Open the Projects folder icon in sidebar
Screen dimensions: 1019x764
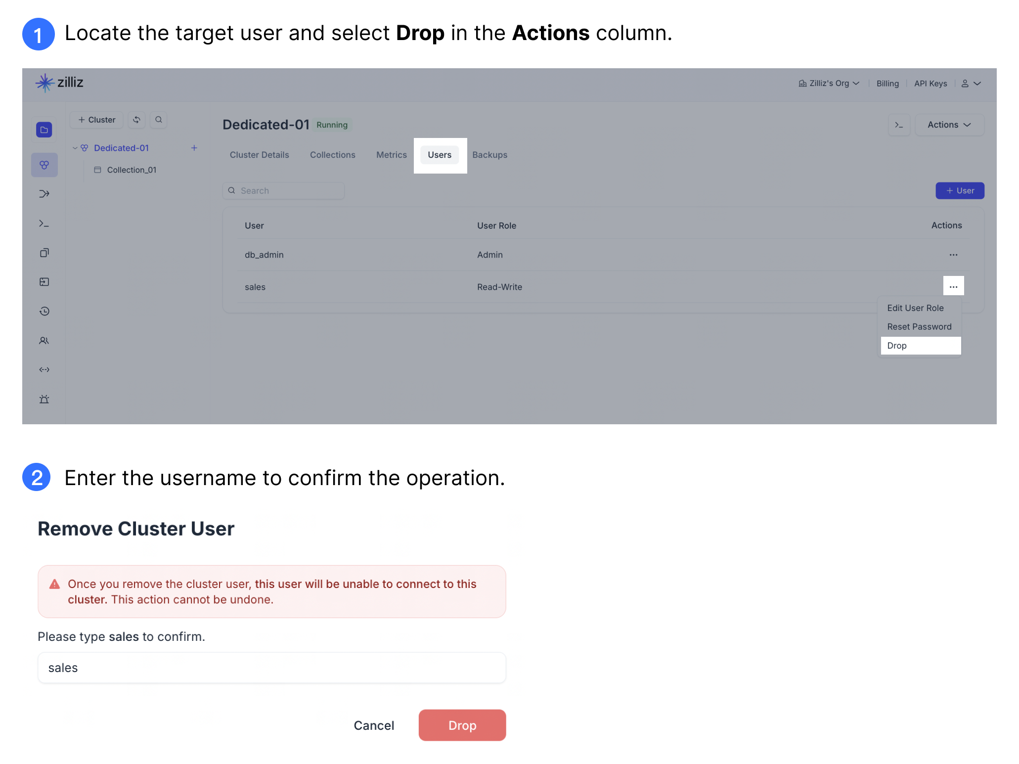[x=44, y=129]
